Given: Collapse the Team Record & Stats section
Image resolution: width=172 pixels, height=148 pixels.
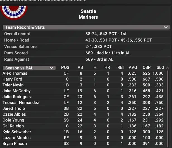Looking at the screenshot, I should 166,27.
